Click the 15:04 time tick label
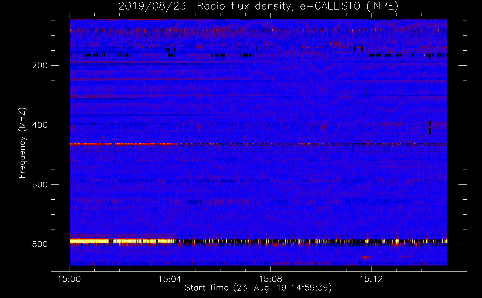 170,279
